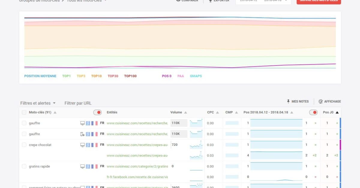Image resolution: width=360 pixels, height=188 pixels.
Task: Click the Google icon in the crepe chocolat row
Action: point(88,145)
